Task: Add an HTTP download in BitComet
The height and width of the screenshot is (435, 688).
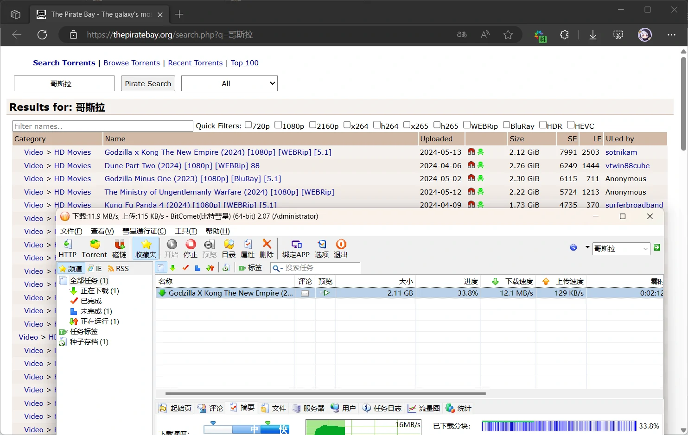Action: click(67, 248)
